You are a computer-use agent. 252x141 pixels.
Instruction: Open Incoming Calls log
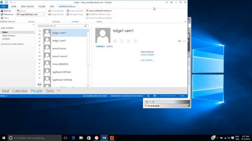point(56,11)
